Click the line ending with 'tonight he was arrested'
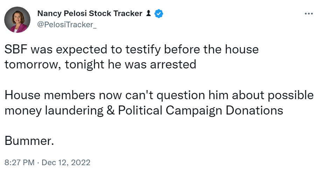Image resolution: width=319 pixels, height=176 pixels. click(100, 65)
